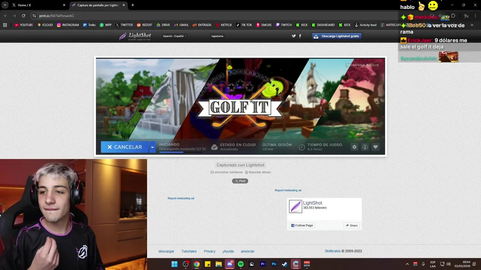Open the Spanish - Español language dropdown
481x270 pixels.
tap(174, 36)
